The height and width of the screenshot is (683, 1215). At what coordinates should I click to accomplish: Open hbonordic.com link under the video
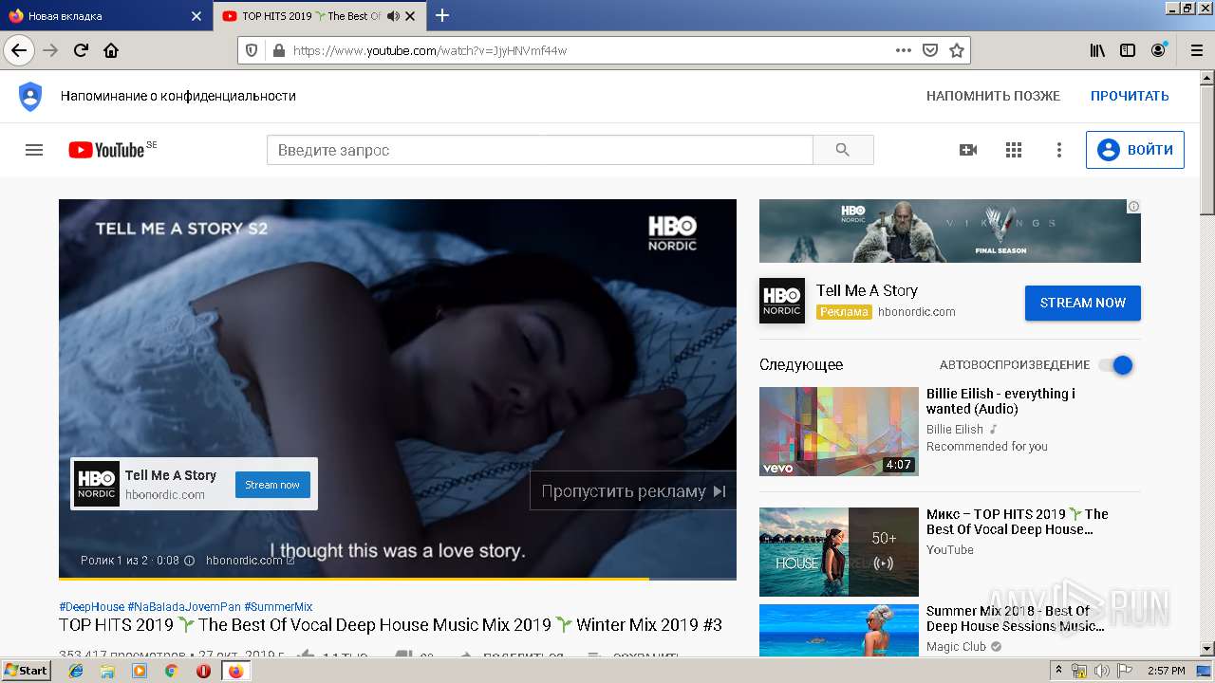point(250,561)
